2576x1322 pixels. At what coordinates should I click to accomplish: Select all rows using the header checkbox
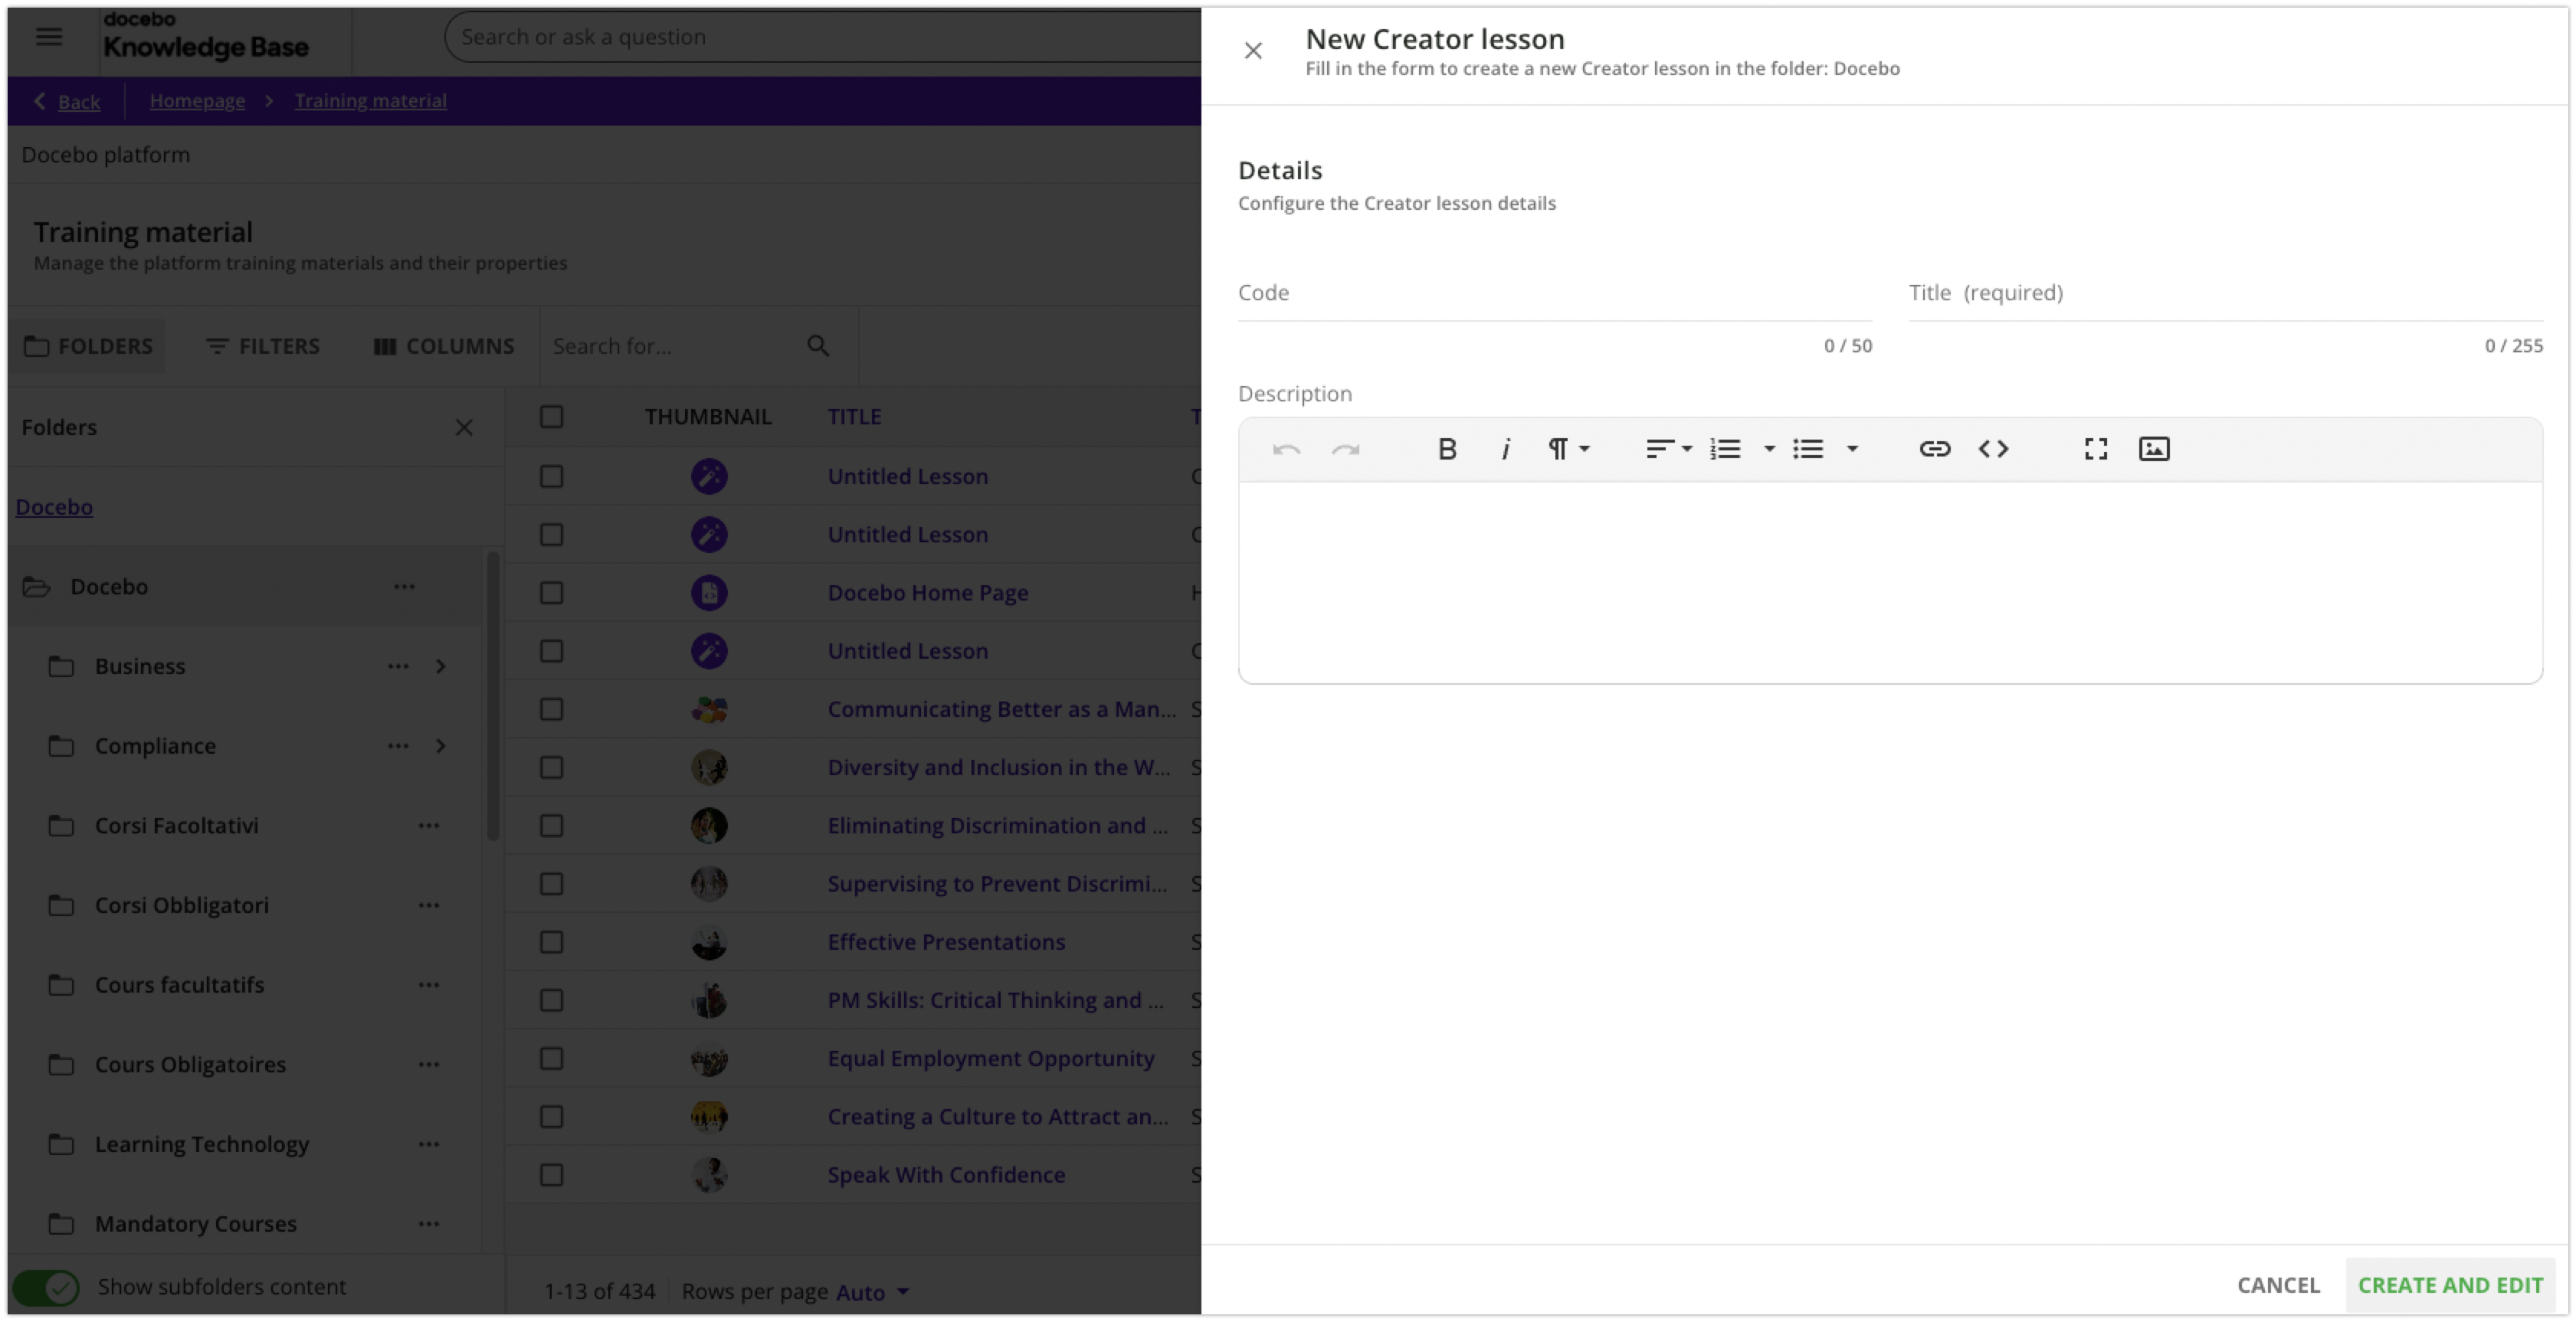552,416
